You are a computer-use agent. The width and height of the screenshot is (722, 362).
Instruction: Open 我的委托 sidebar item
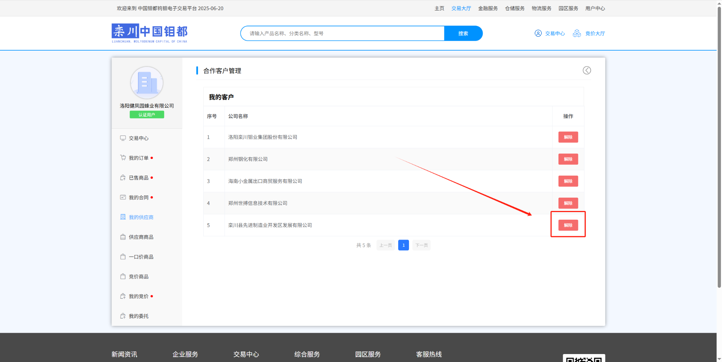[x=139, y=316]
